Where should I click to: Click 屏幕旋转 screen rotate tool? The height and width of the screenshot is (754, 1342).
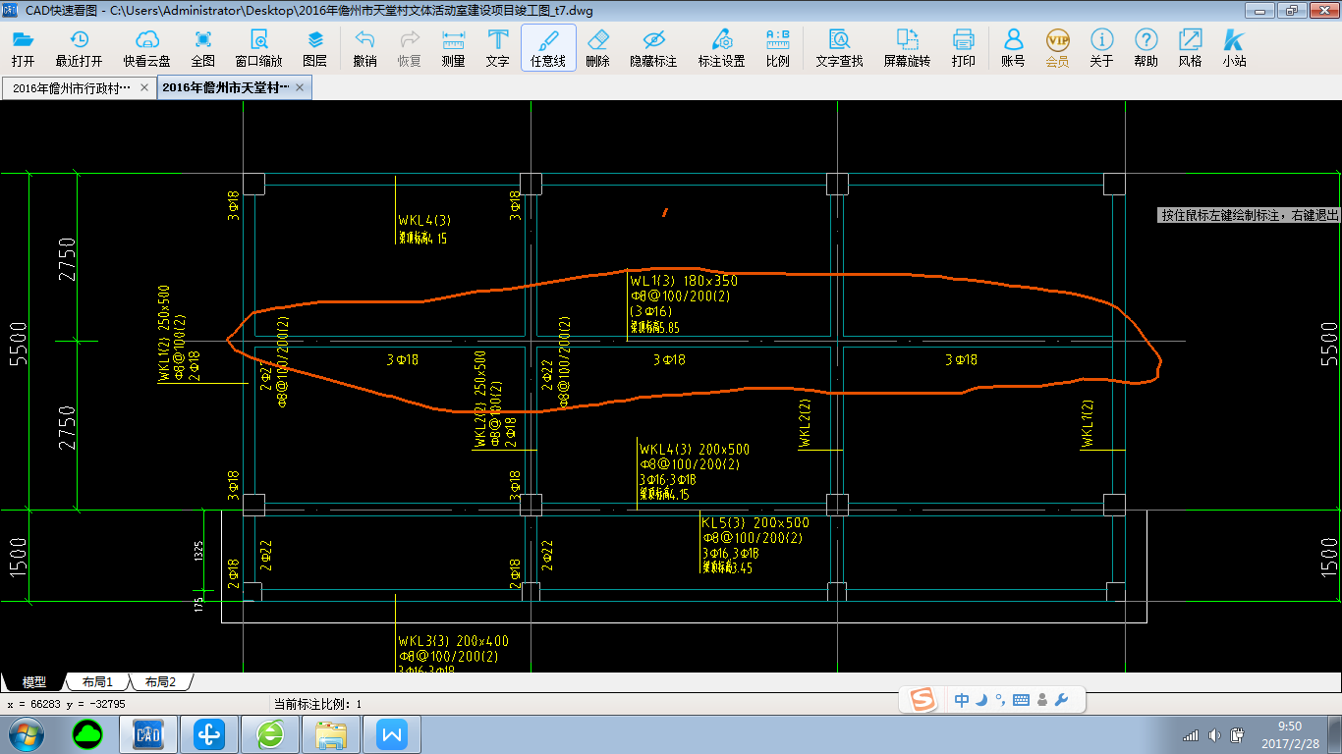(907, 48)
